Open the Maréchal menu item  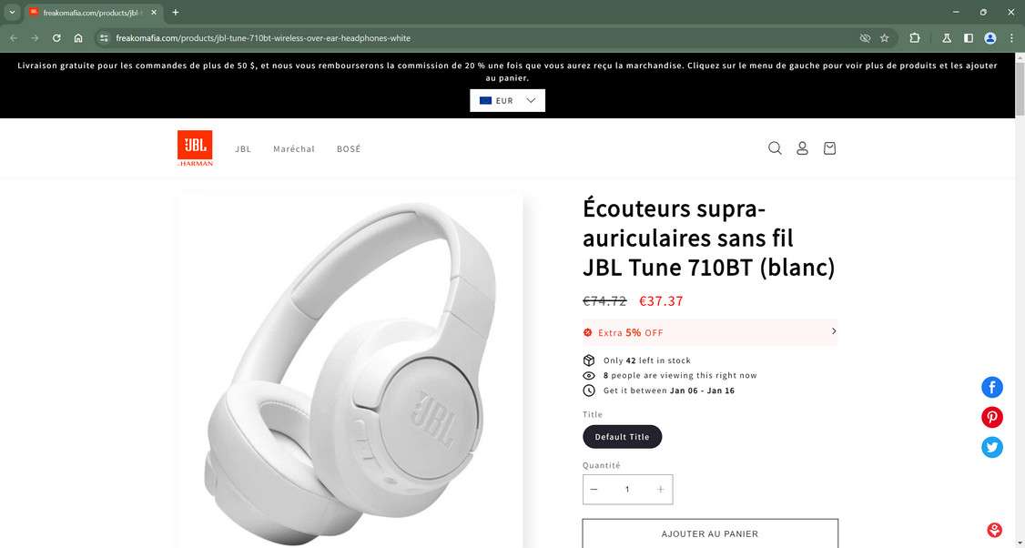coord(293,149)
